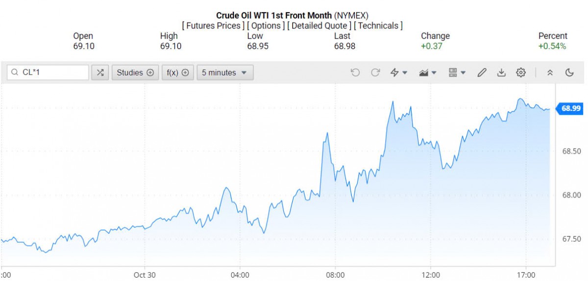Undo the last chart action
The width and height of the screenshot is (588, 281).
pyautogui.click(x=355, y=73)
